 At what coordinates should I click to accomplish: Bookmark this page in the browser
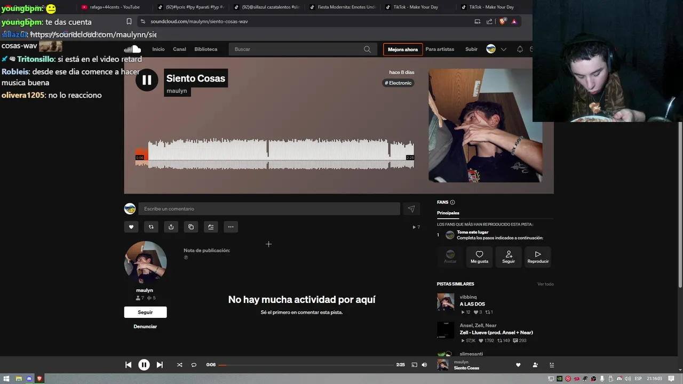(129, 21)
